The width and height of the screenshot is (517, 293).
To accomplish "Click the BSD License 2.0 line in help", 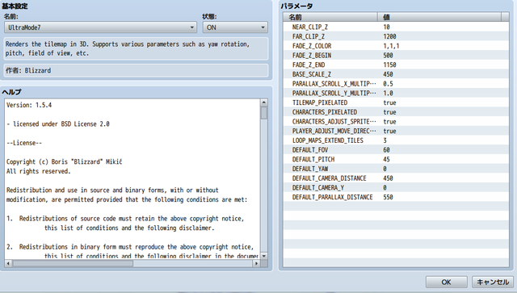I will (58, 124).
